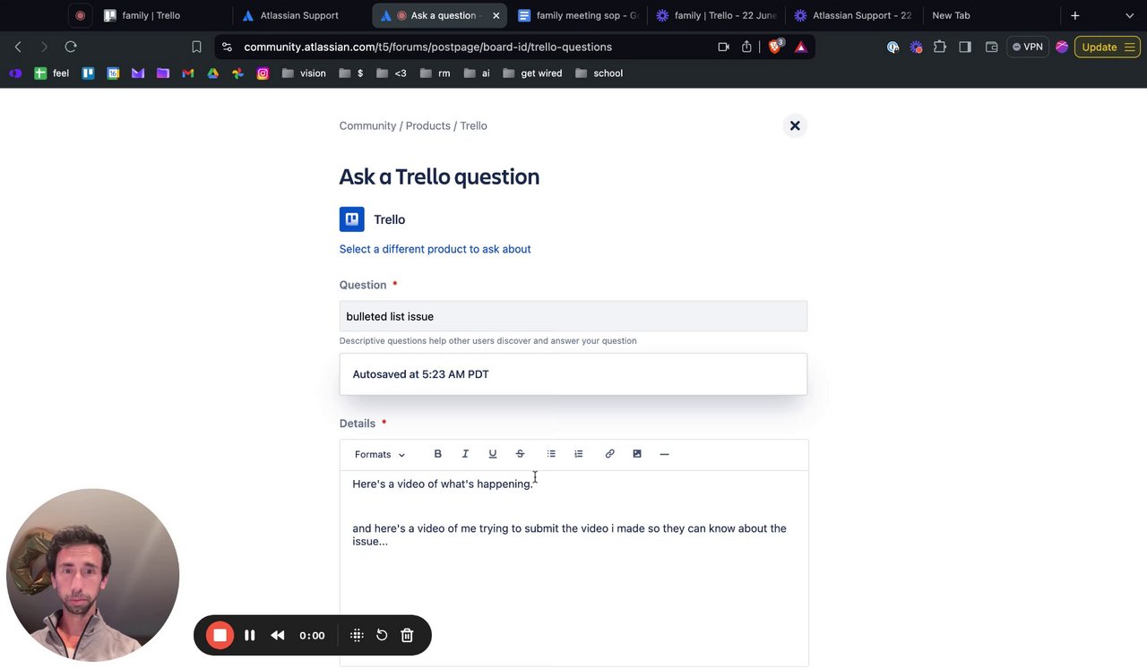The height and width of the screenshot is (668, 1147).
Task: Delete the recording with trash icon
Action: (407, 636)
